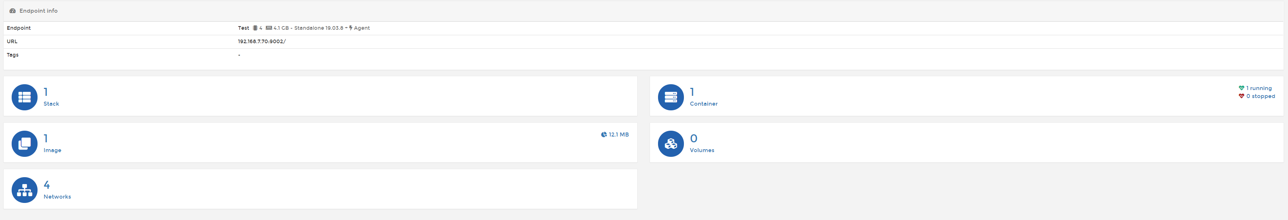This screenshot has height=220, width=1288.
Task: Click the Tags row label
Action: [x=12, y=55]
